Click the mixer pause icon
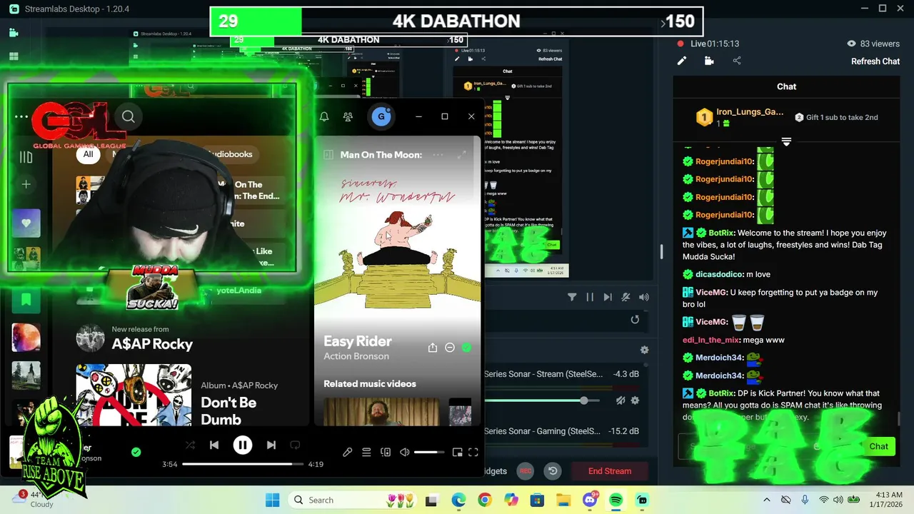 pyautogui.click(x=590, y=297)
